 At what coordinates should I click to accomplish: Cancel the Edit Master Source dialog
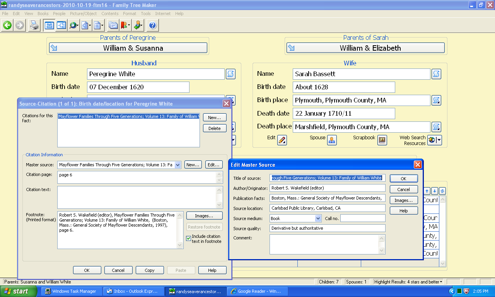[404, 189]
